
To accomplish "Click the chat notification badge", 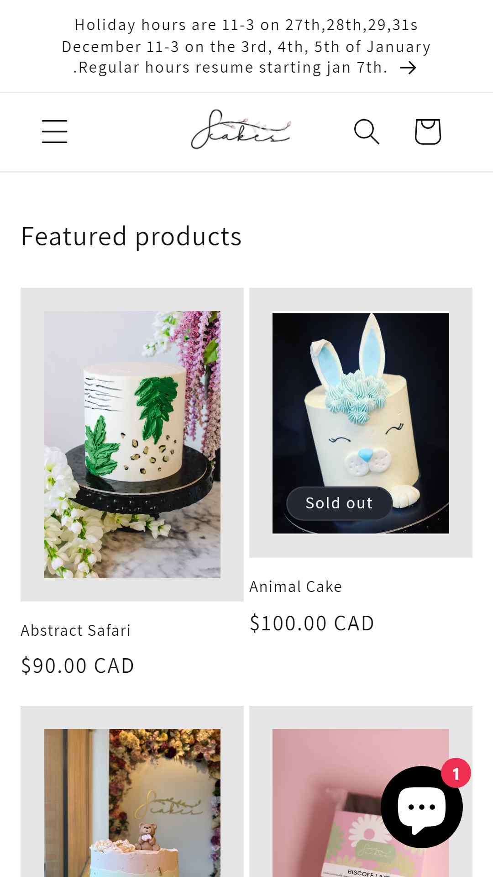I will (x=456, y=773).
